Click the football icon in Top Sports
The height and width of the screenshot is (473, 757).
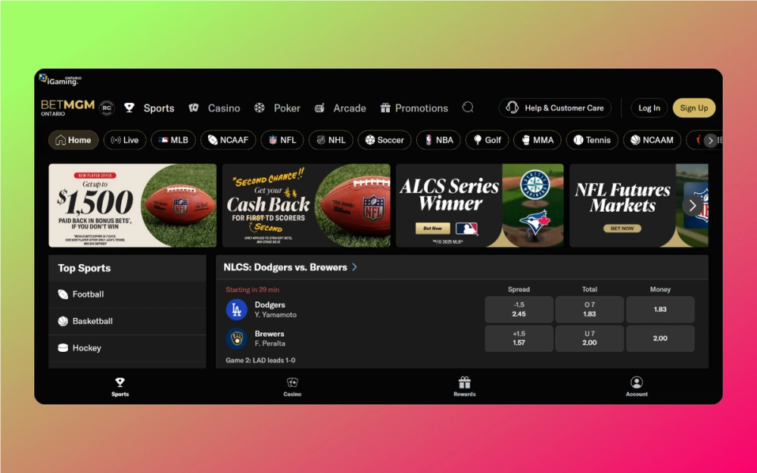pos(63,294)
